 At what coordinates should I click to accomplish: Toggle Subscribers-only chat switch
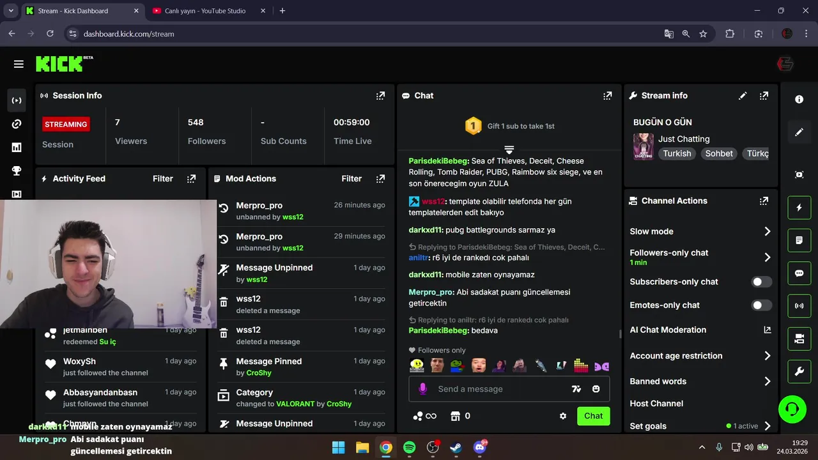click(761, 282)
